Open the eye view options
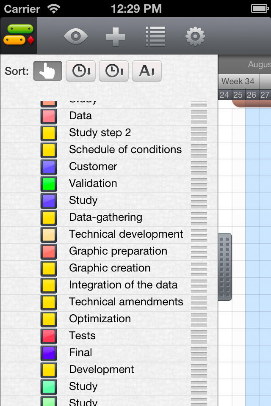This screenshot has width=271, height=406. (76, 36)
